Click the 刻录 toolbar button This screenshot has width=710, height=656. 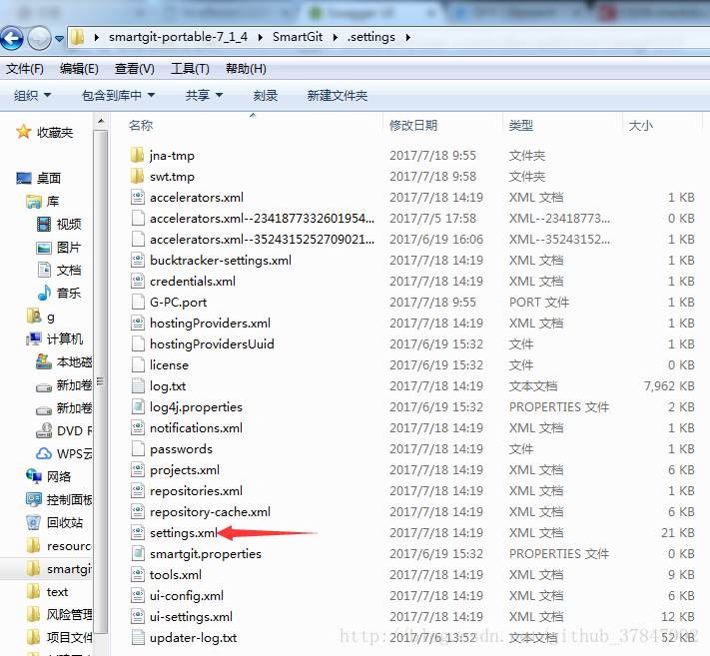click(x=266, y=96)
